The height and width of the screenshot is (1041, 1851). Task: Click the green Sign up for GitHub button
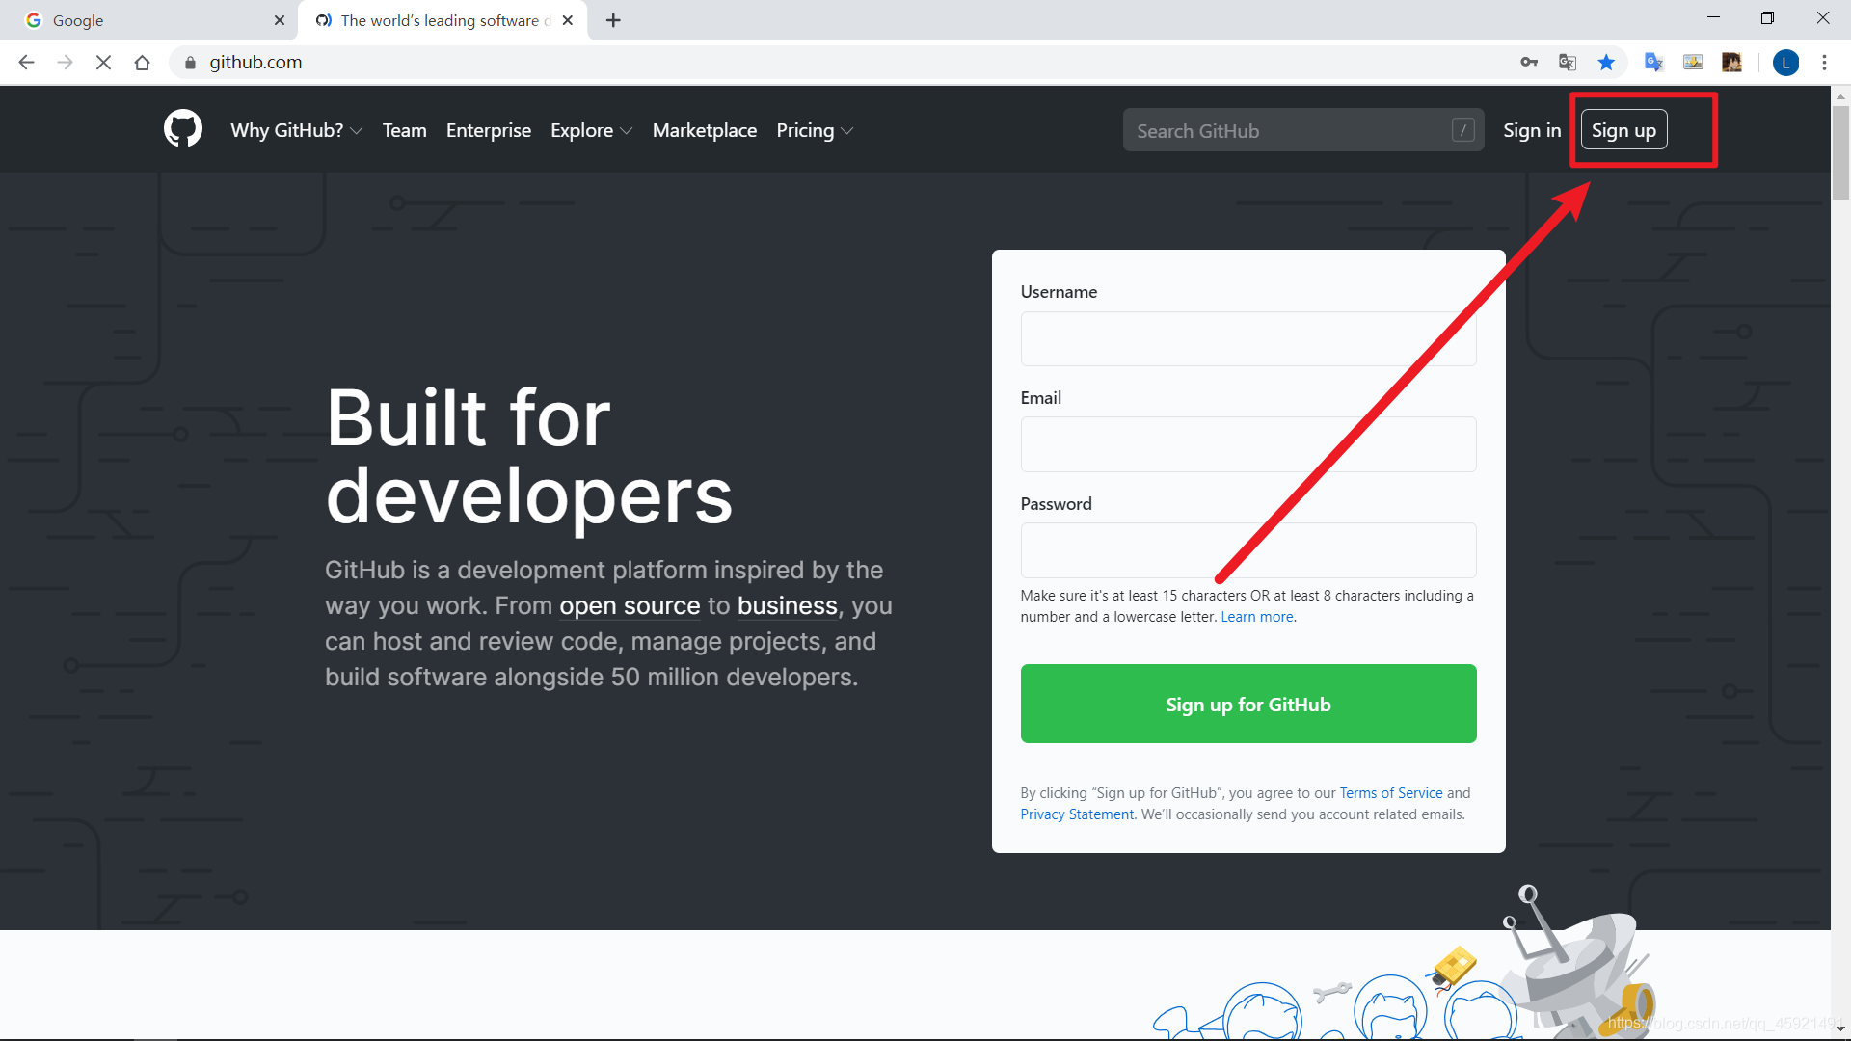1248,704
